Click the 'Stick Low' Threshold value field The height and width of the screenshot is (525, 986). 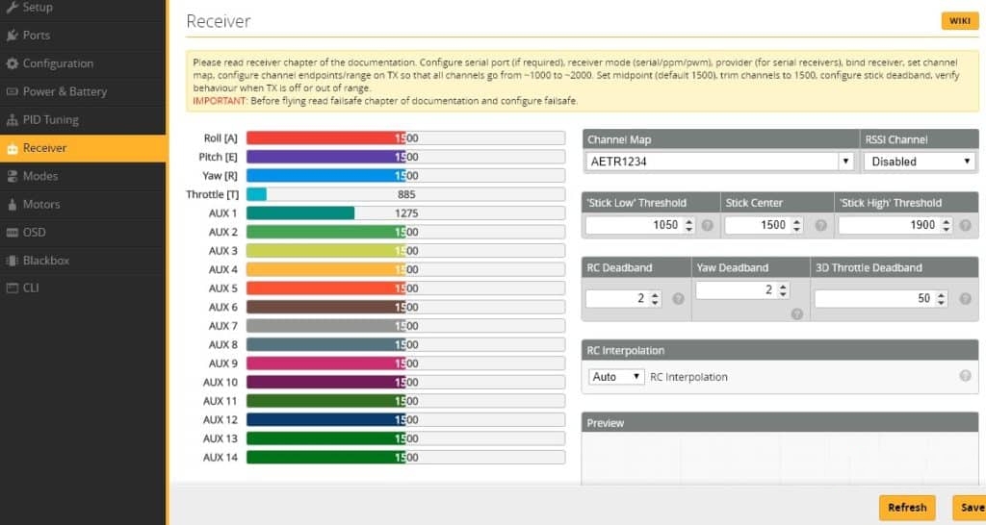640,225
